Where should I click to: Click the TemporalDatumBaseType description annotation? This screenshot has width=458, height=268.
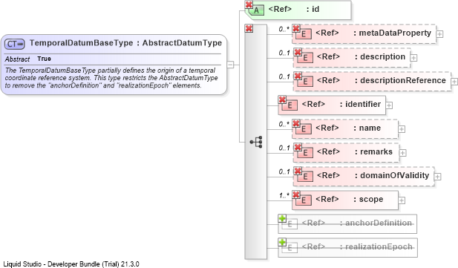(111, 78)
